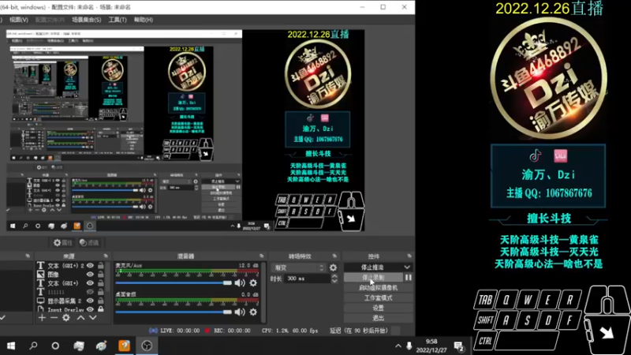Hide the 文本 (GDI+) 2 source with eye icon

coord(90,266)
